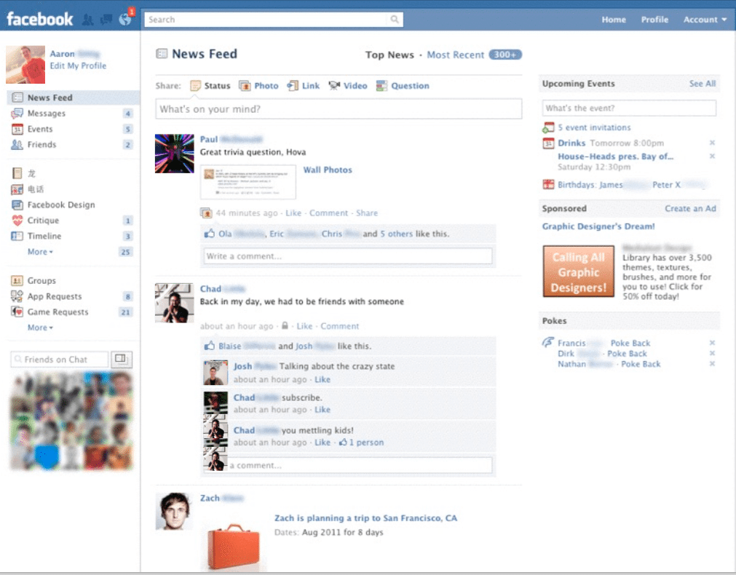The image size is (736, 575).
Task: Click the Critique heart icon
Action: (x=17, y=220)
